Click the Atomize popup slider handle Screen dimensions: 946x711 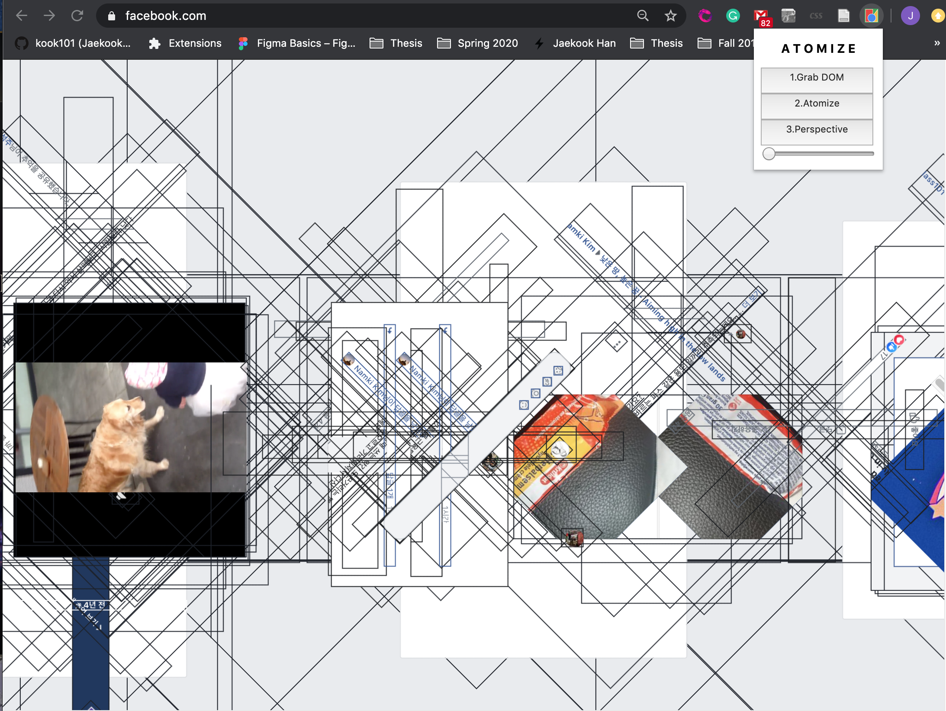[769, 154]
